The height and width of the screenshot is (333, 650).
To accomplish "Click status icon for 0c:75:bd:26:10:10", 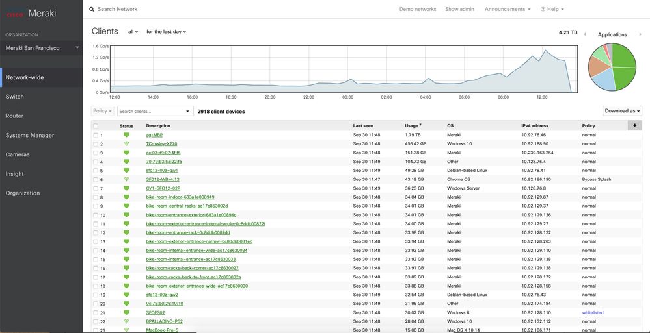I will click(126, 304).
